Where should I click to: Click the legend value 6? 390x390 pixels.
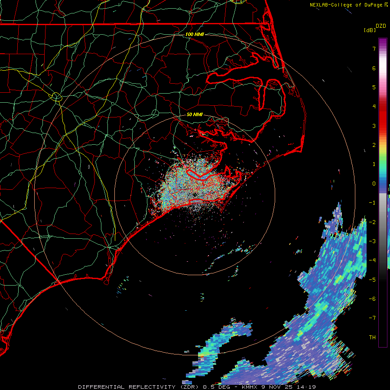coord(374,68)
